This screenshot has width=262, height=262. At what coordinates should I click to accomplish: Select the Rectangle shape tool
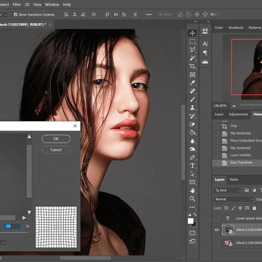point(192,182)
